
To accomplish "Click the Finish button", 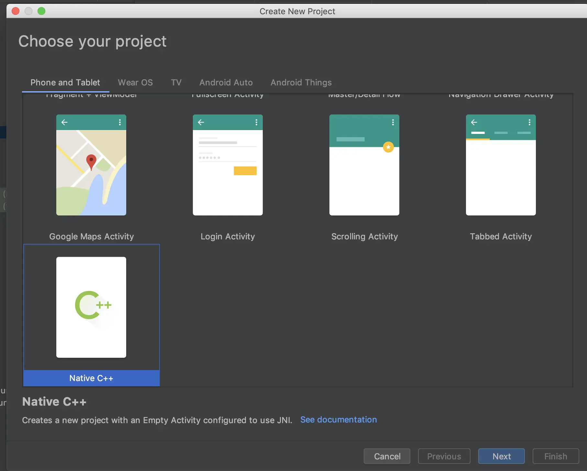I will [x=556, y=456].
